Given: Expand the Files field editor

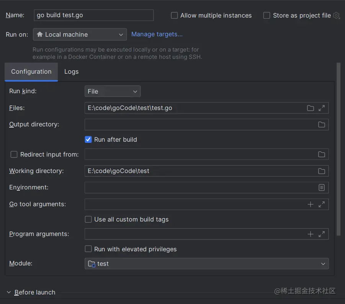Looking at the screenshot, I should pos(322,108).
